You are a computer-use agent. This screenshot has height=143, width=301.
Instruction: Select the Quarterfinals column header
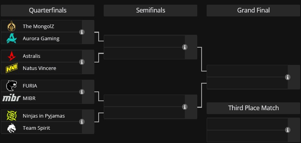[48, 11]
